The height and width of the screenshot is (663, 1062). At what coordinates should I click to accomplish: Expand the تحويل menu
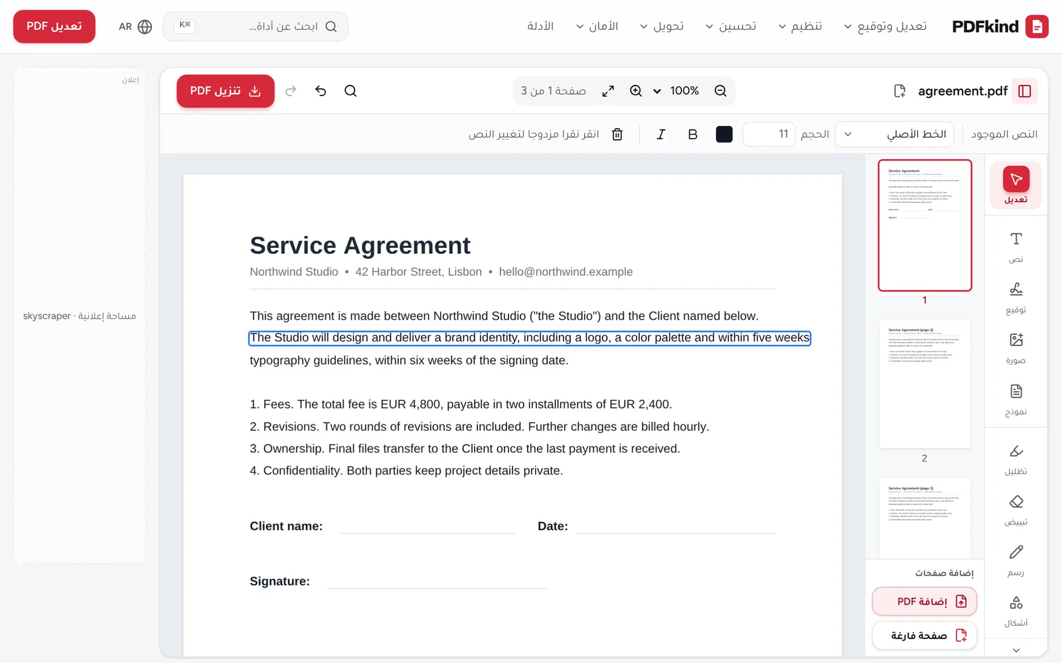pos(662,26)
